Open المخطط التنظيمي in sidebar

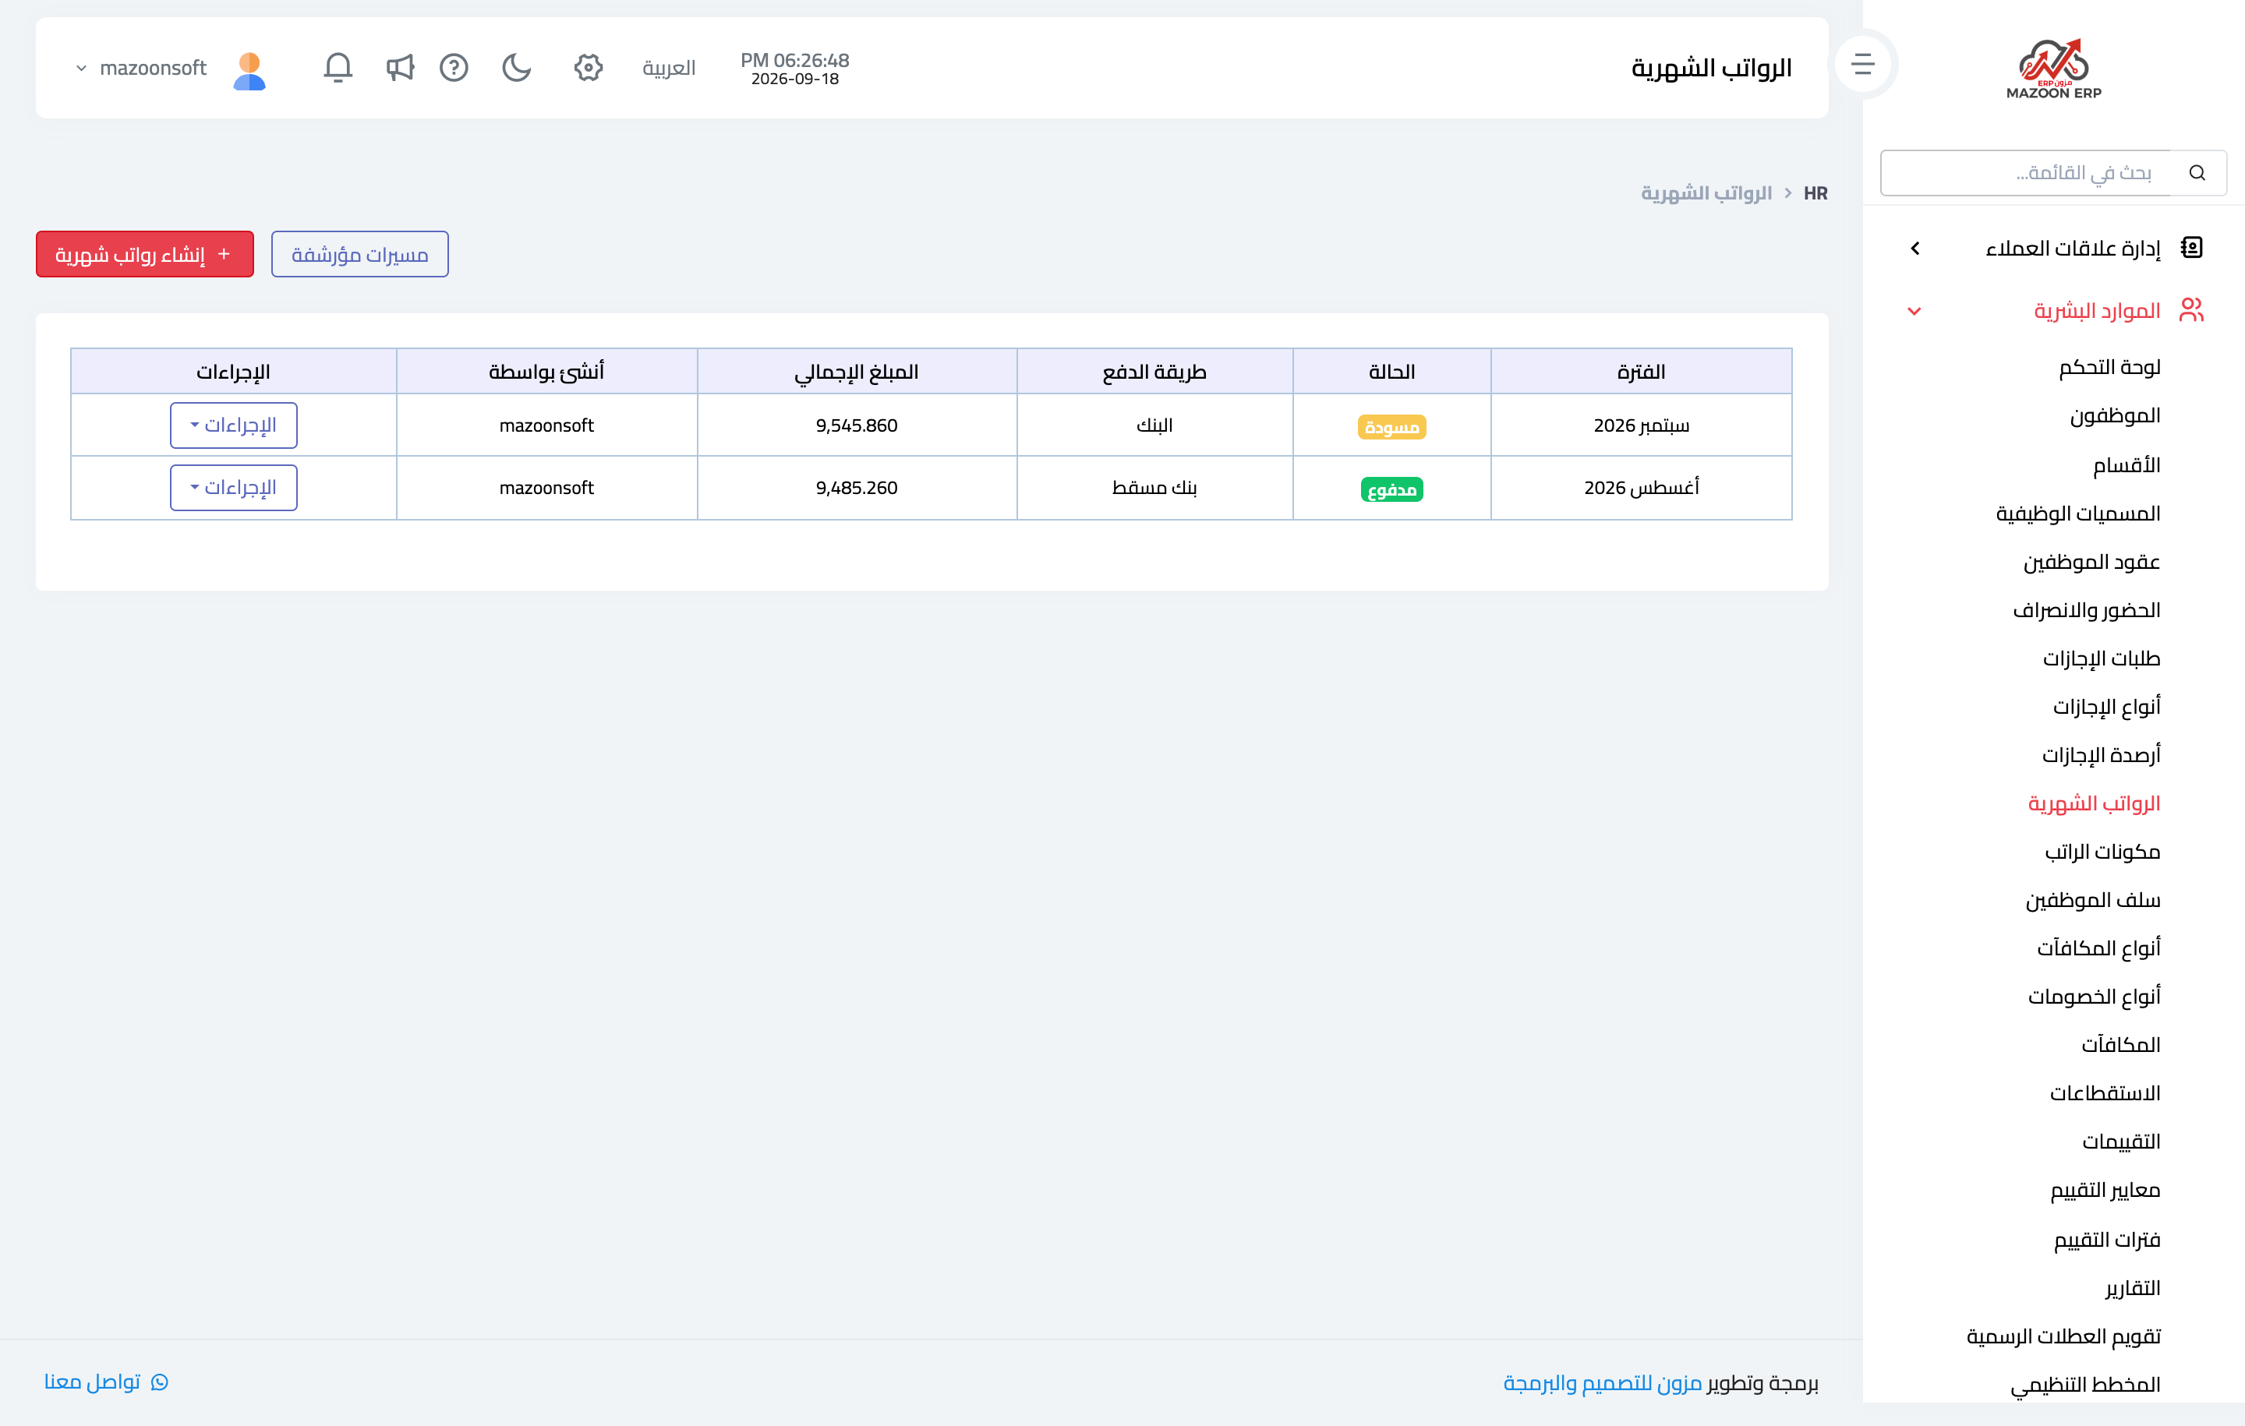tap(2085, 1385)
